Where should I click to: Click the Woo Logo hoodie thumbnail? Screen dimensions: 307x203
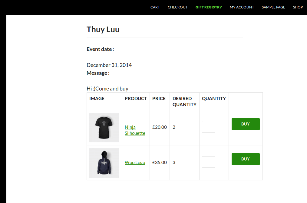tap(104, 163)
